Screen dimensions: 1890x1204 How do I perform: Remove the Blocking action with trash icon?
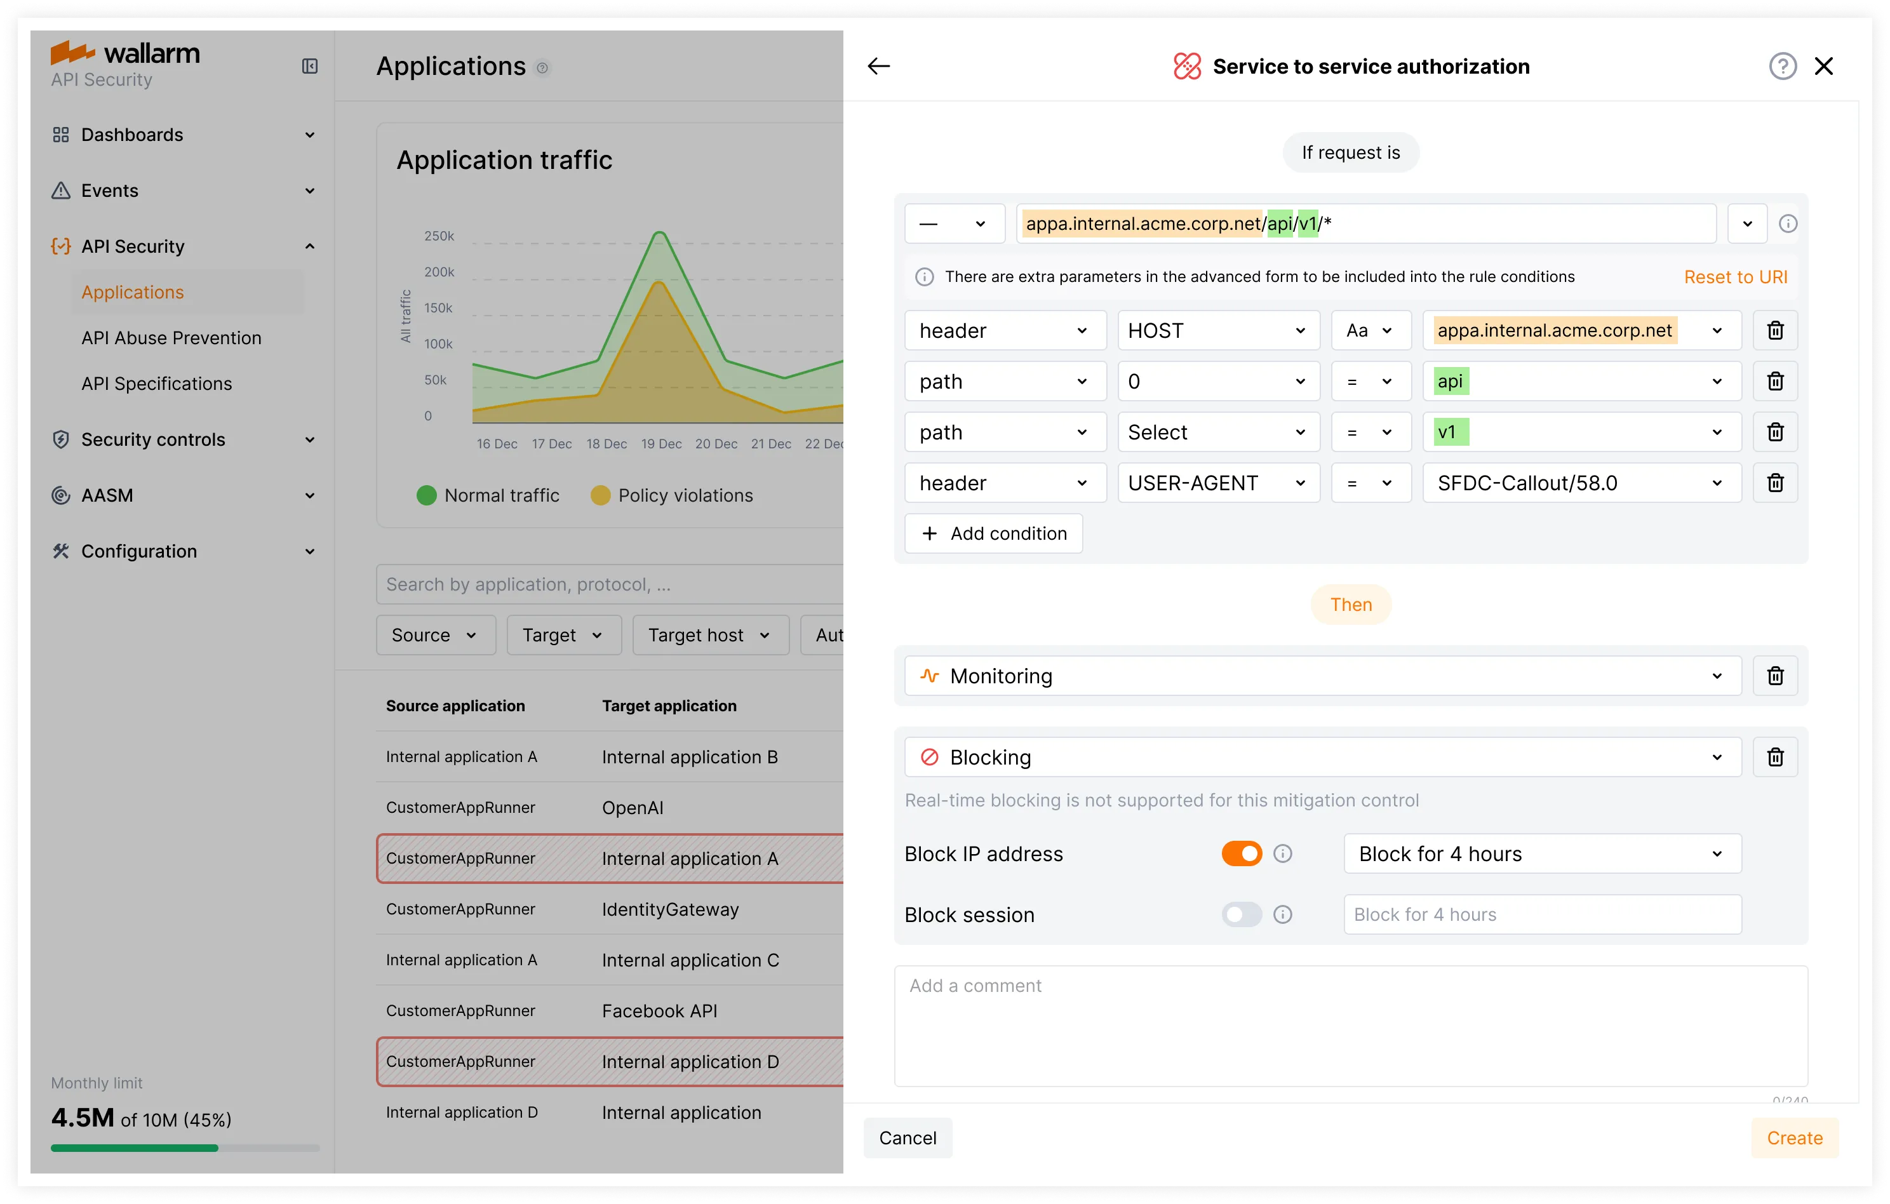pyautogui.click(x=1774, y=758)
